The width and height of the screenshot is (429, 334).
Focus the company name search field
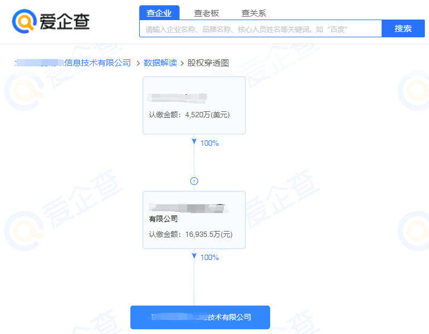pos(261,29)
